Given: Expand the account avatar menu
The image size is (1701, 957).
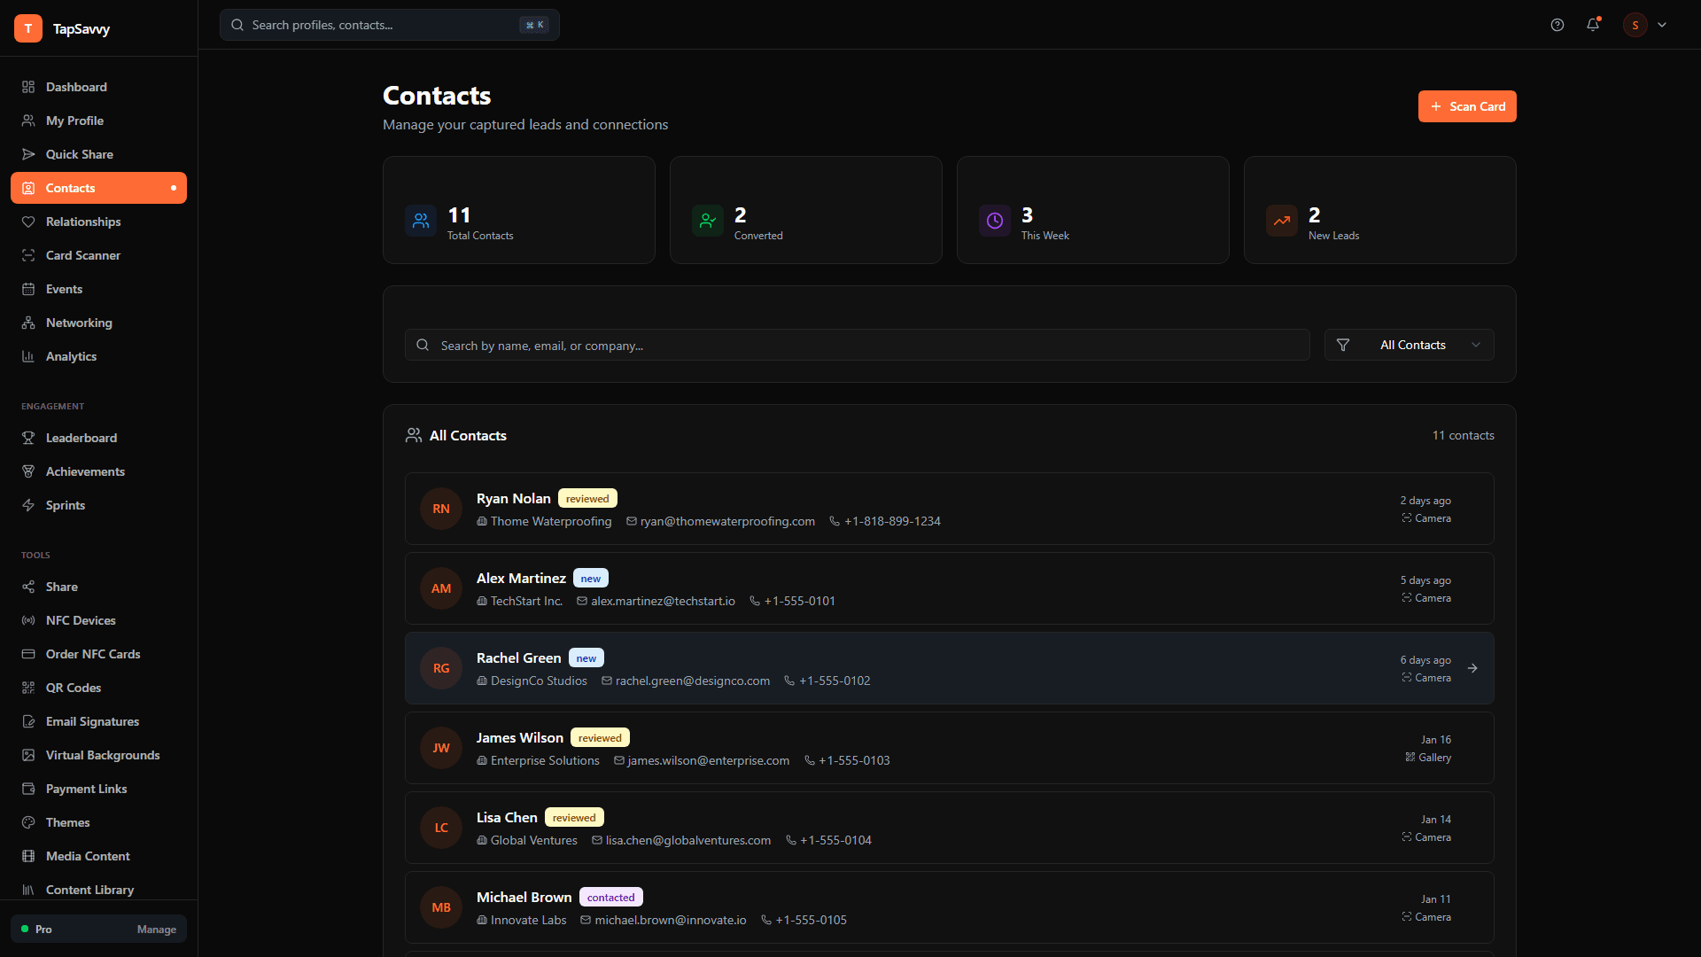Looking at the screenshot, I should point(1645,24).
